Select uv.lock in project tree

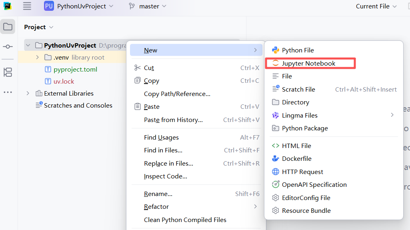pos(64,81)
